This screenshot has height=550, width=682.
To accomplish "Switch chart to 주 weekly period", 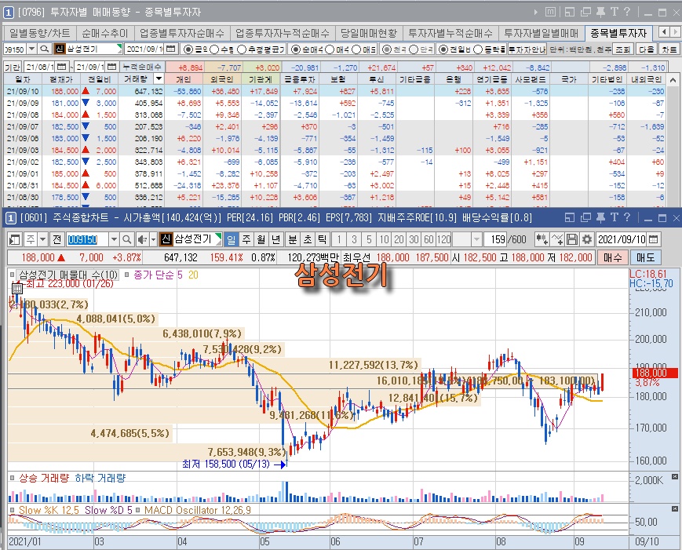I will coord(246,239).
